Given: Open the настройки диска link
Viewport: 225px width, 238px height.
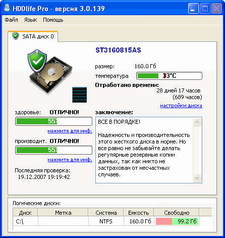Looking at the screenshot, I should [x=181, y=106].
